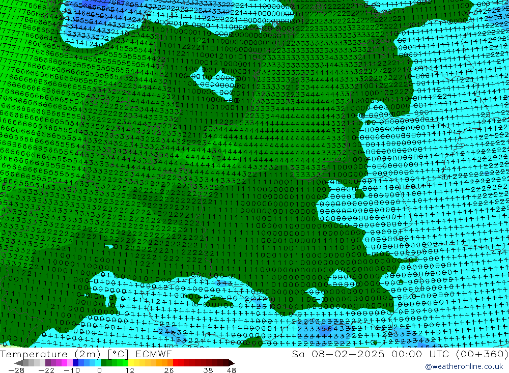Click the 0 legend value

(99, 370)
